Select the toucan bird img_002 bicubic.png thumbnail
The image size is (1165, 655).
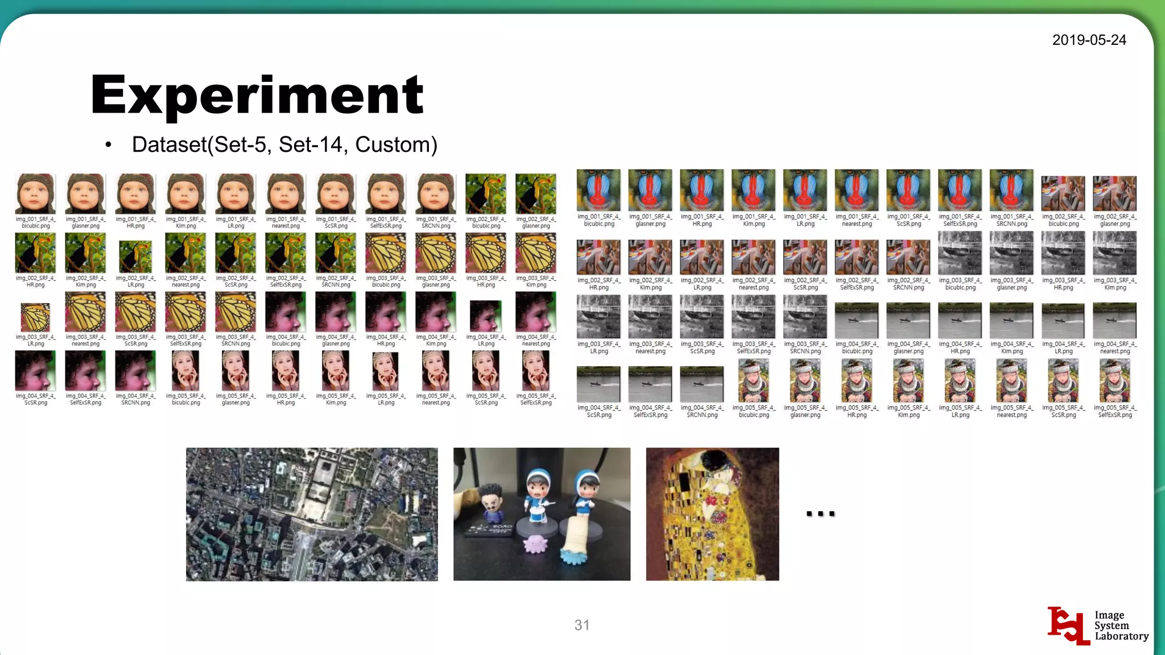(486, 194)
